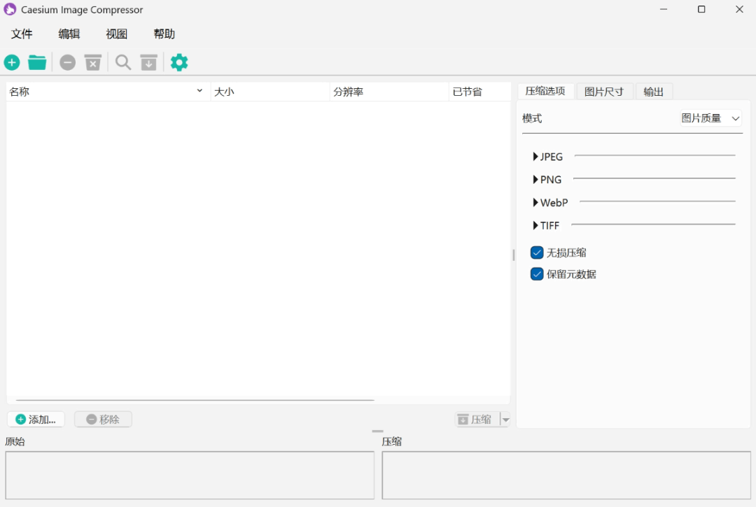
Task: Switch to the 图片尺寸 tab
Action: click(604, 92)
